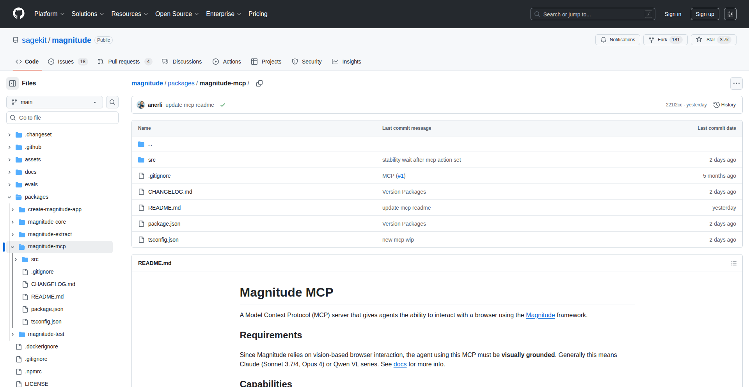This screenshot has height=387, width=749.
Task: Open the GitHub homepage logo
Action: (x=19, y=14)
